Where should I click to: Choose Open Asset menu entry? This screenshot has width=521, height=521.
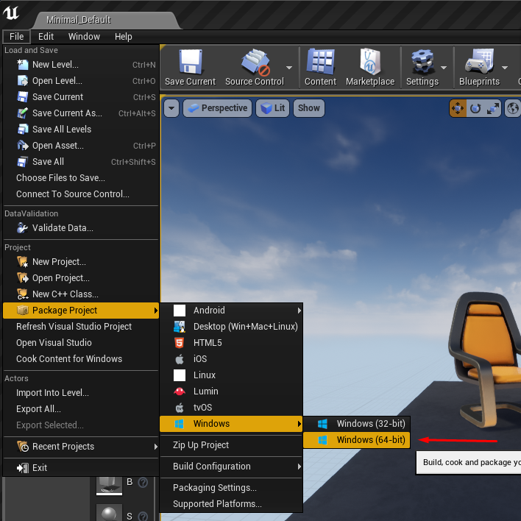click(x=81, y=146)
